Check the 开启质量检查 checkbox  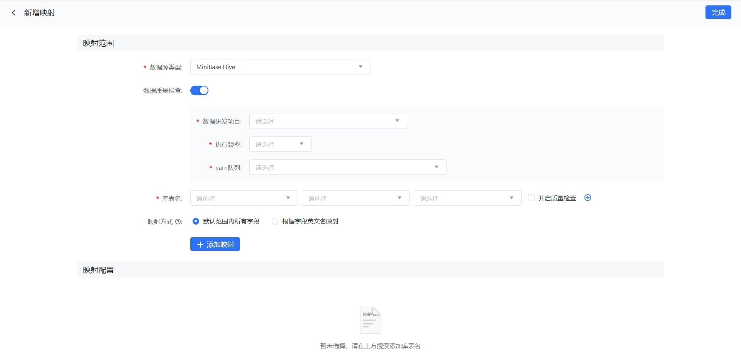(531, 198)
